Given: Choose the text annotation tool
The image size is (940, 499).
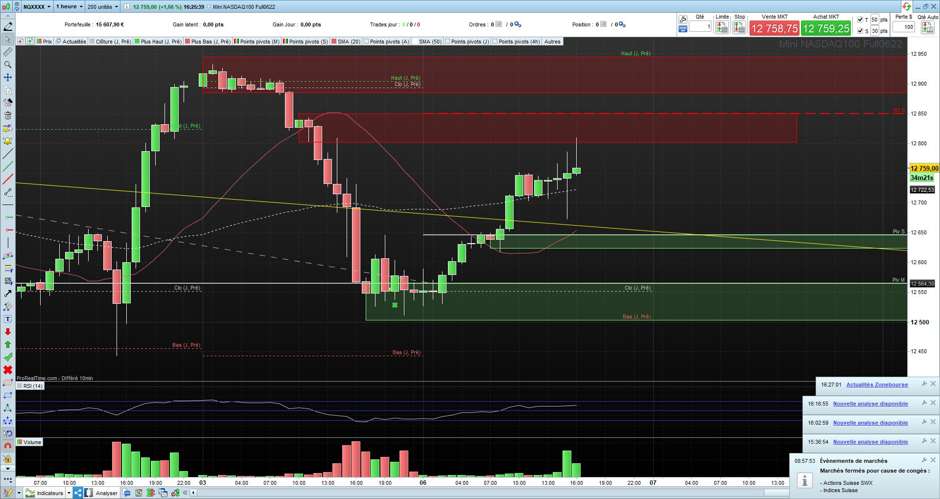Looking at the screenshot, I should point(8,319).
